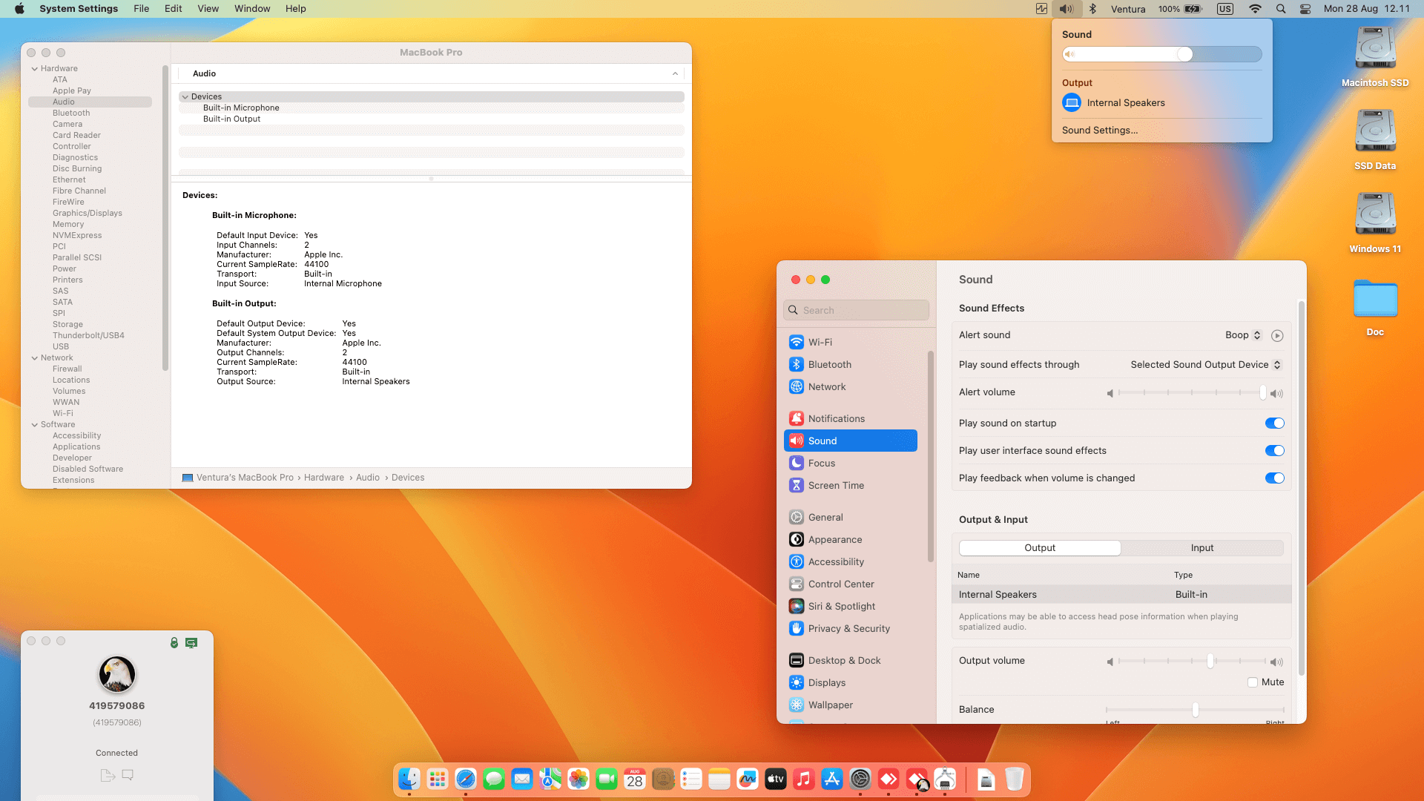Viewport: 1424px width, 801px height.
Task: Open Finder from the dock
Action: point(409,779)
